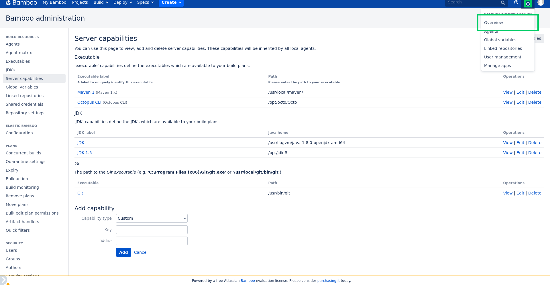Click the Value input field
Viewport: 550px width, 285px height.
pyautogui.click(x=152, y=241)
